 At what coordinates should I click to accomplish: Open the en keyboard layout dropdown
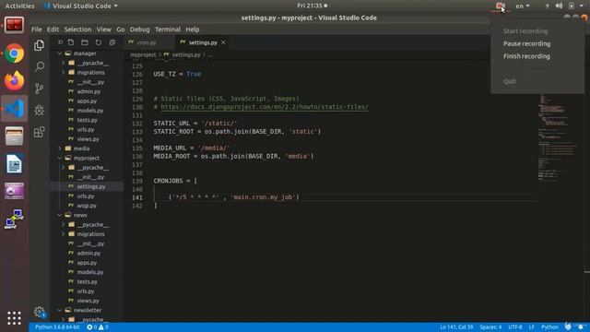(x=523, y=6)
